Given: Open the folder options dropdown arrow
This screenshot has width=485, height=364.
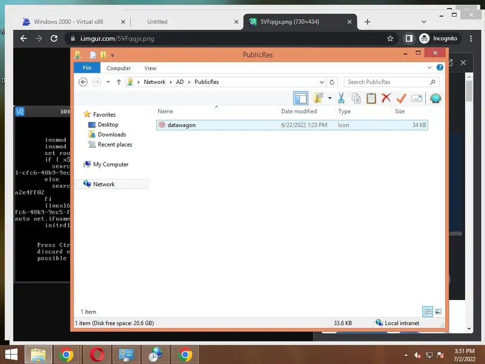Looking at the screenshot, I should (330, 98).
